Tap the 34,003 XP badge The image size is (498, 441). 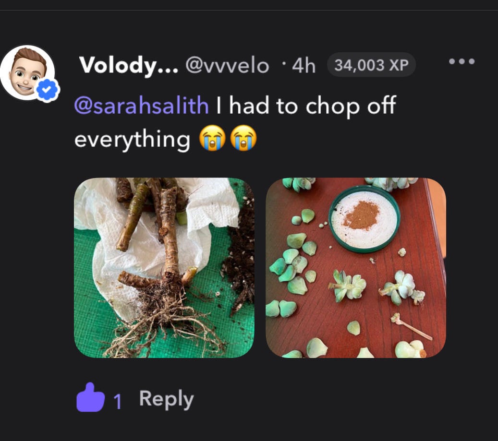[x=371, y=65]
